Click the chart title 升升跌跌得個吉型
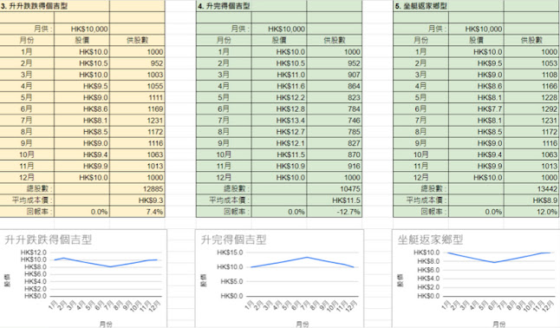 coord(49,239)
